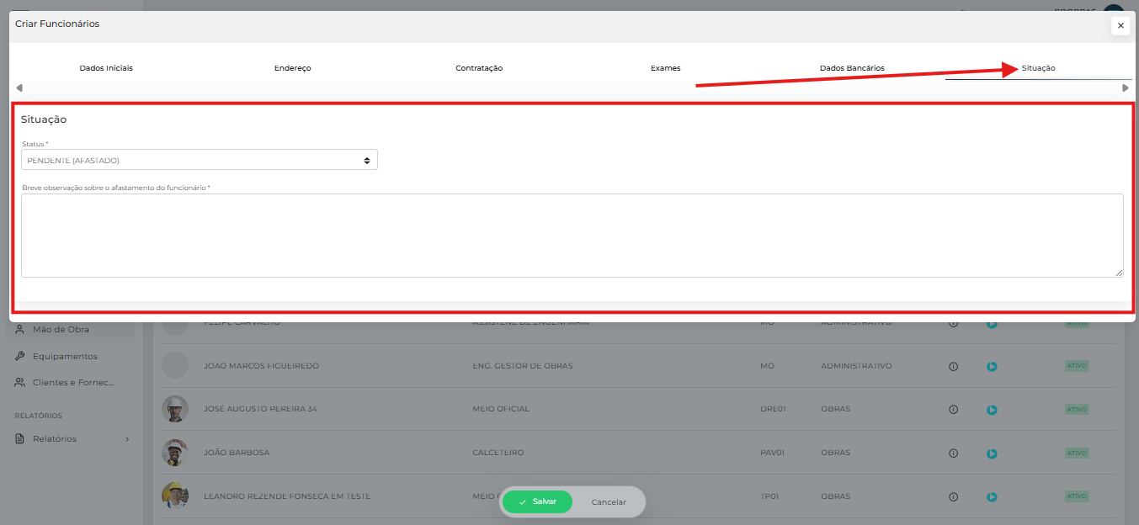Click the info icon for João Barbosa
This screenshot has width=1139, height=525.
pos(953,453)
